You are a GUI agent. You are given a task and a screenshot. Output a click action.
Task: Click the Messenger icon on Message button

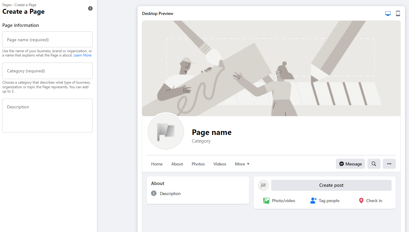point(342,164)
